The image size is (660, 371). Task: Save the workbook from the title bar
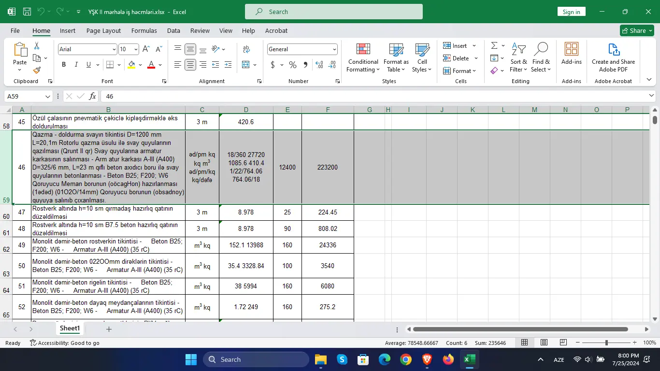coord(27,12)
